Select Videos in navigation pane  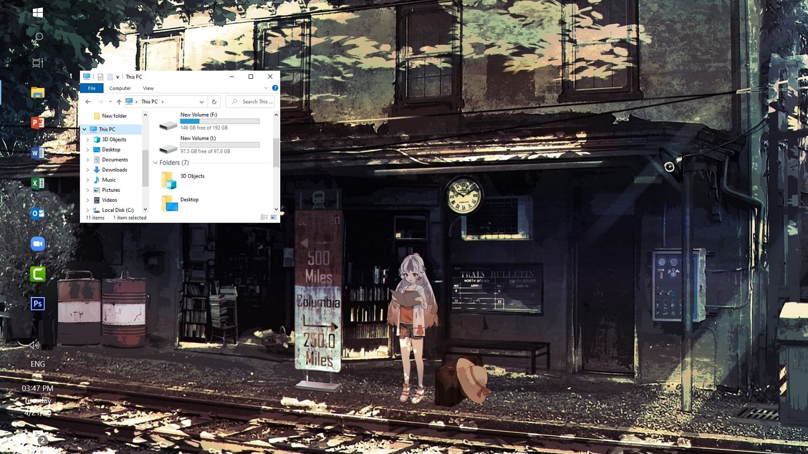tap(110, 200)
